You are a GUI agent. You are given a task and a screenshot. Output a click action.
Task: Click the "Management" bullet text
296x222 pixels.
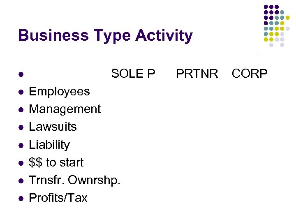pos(65,109)
